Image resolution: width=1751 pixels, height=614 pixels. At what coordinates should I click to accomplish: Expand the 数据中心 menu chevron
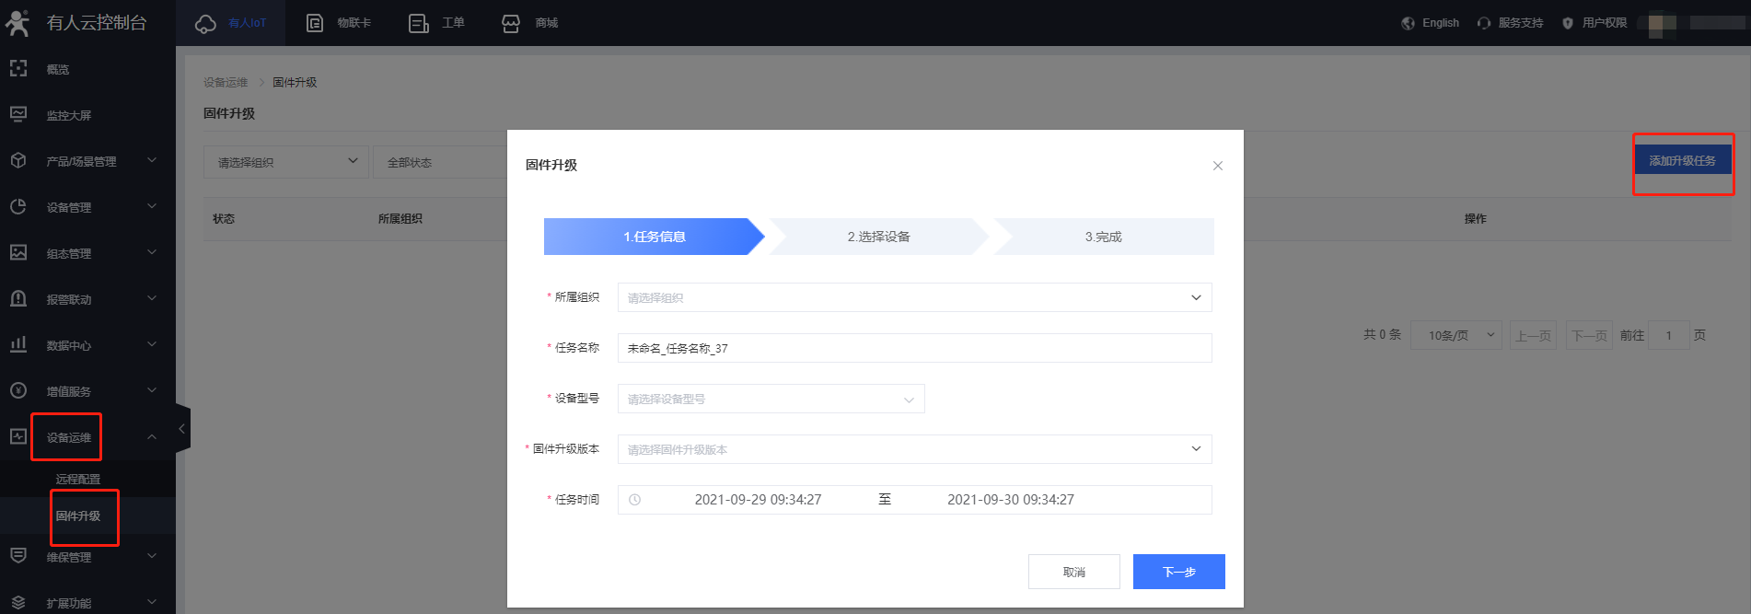click(152, 344)
